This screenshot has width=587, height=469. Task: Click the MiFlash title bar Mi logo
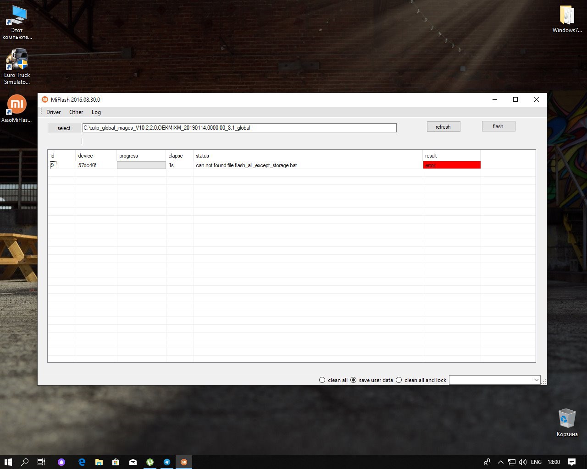point(45,99)
